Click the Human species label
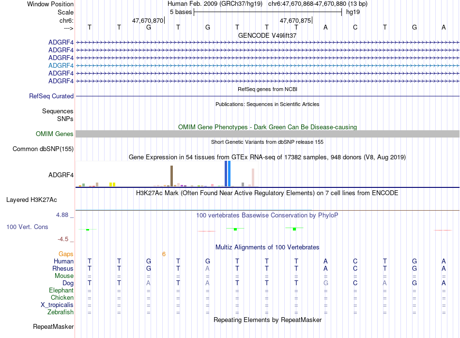Image resolution: width=460 pixels, height=338 pixels. tap(63, 261)
